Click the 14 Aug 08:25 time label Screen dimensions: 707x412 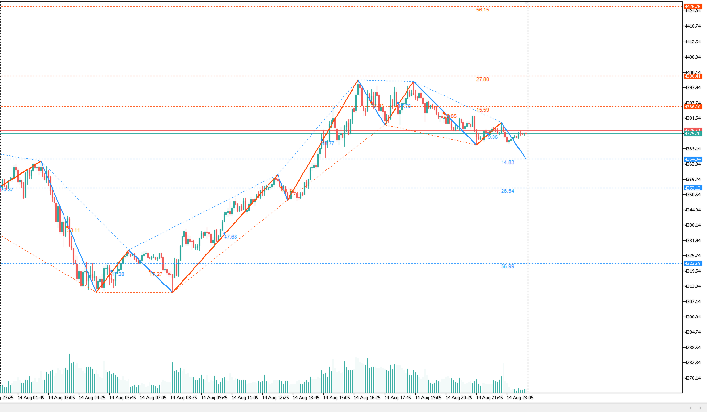[183, 397]
